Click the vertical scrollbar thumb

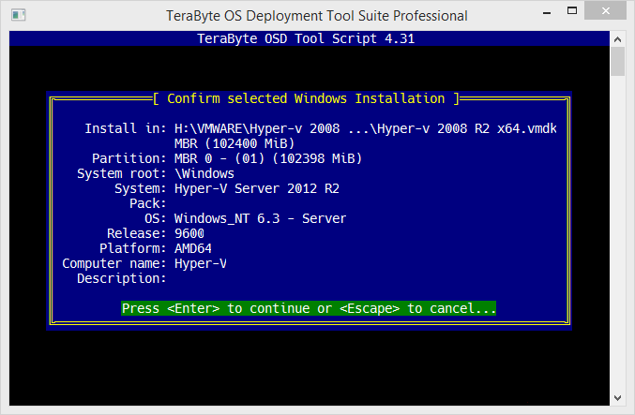pos(617,62)
